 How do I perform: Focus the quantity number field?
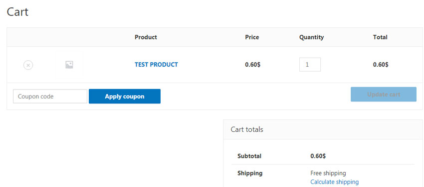(x=310, y=65)
